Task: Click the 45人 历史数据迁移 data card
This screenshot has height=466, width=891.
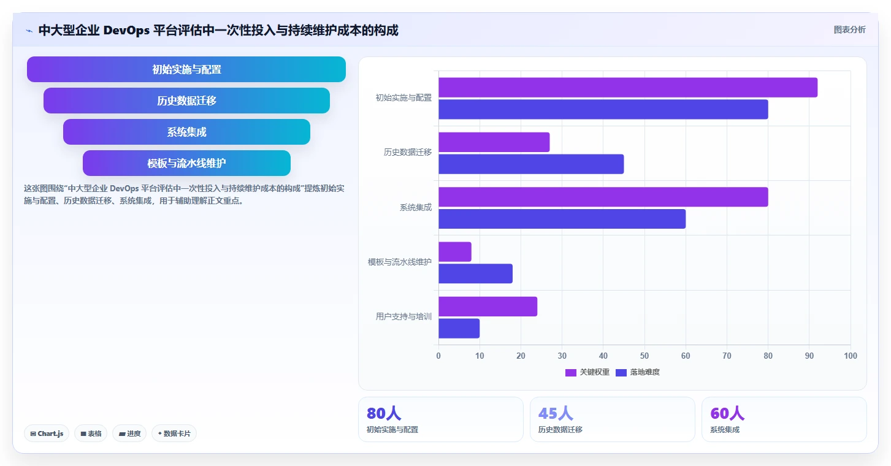Action: (612, 419)
